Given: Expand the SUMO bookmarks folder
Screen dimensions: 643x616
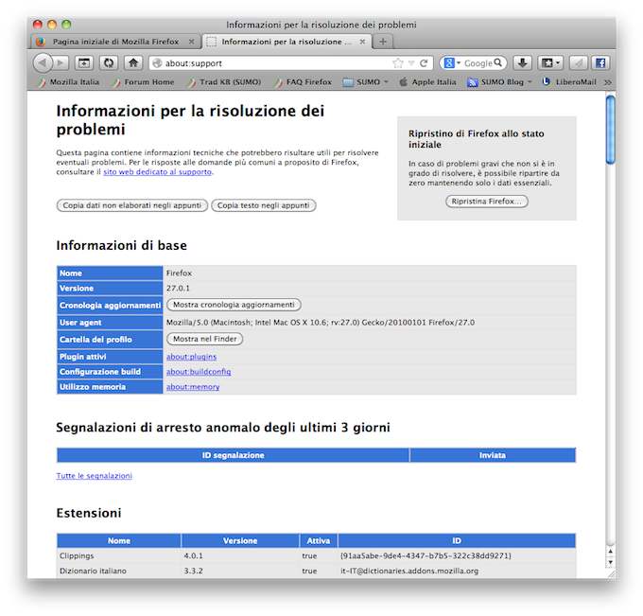Looking at the screenshot, I should coord(366,82).
